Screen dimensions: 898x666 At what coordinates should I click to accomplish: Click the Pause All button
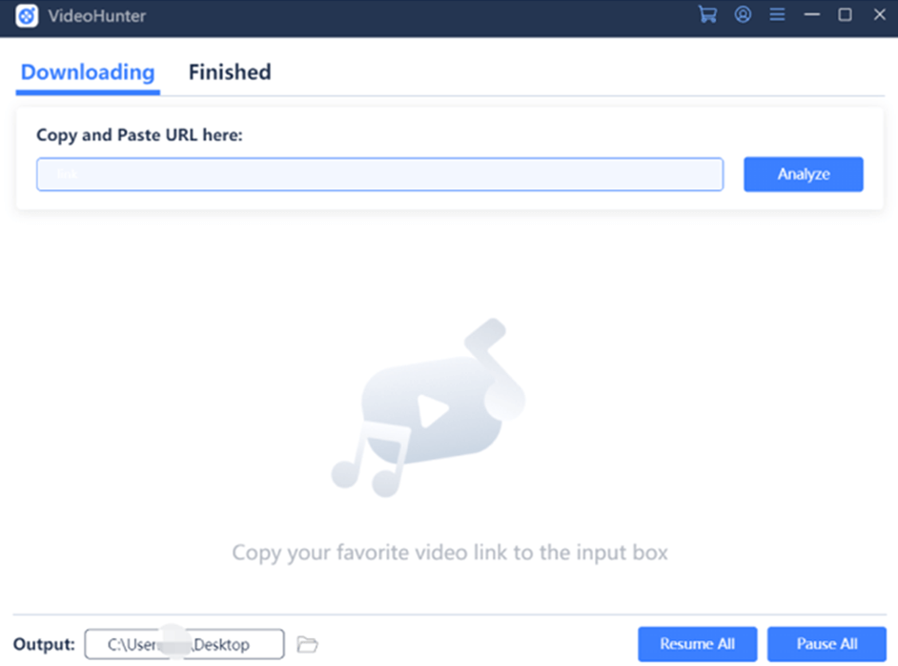pyautogui.click(x=827, y=644)
